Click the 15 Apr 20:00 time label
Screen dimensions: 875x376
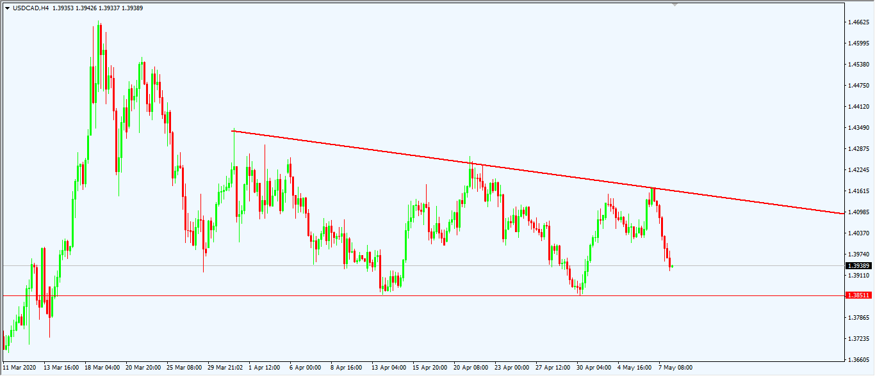tap(430, 368)
